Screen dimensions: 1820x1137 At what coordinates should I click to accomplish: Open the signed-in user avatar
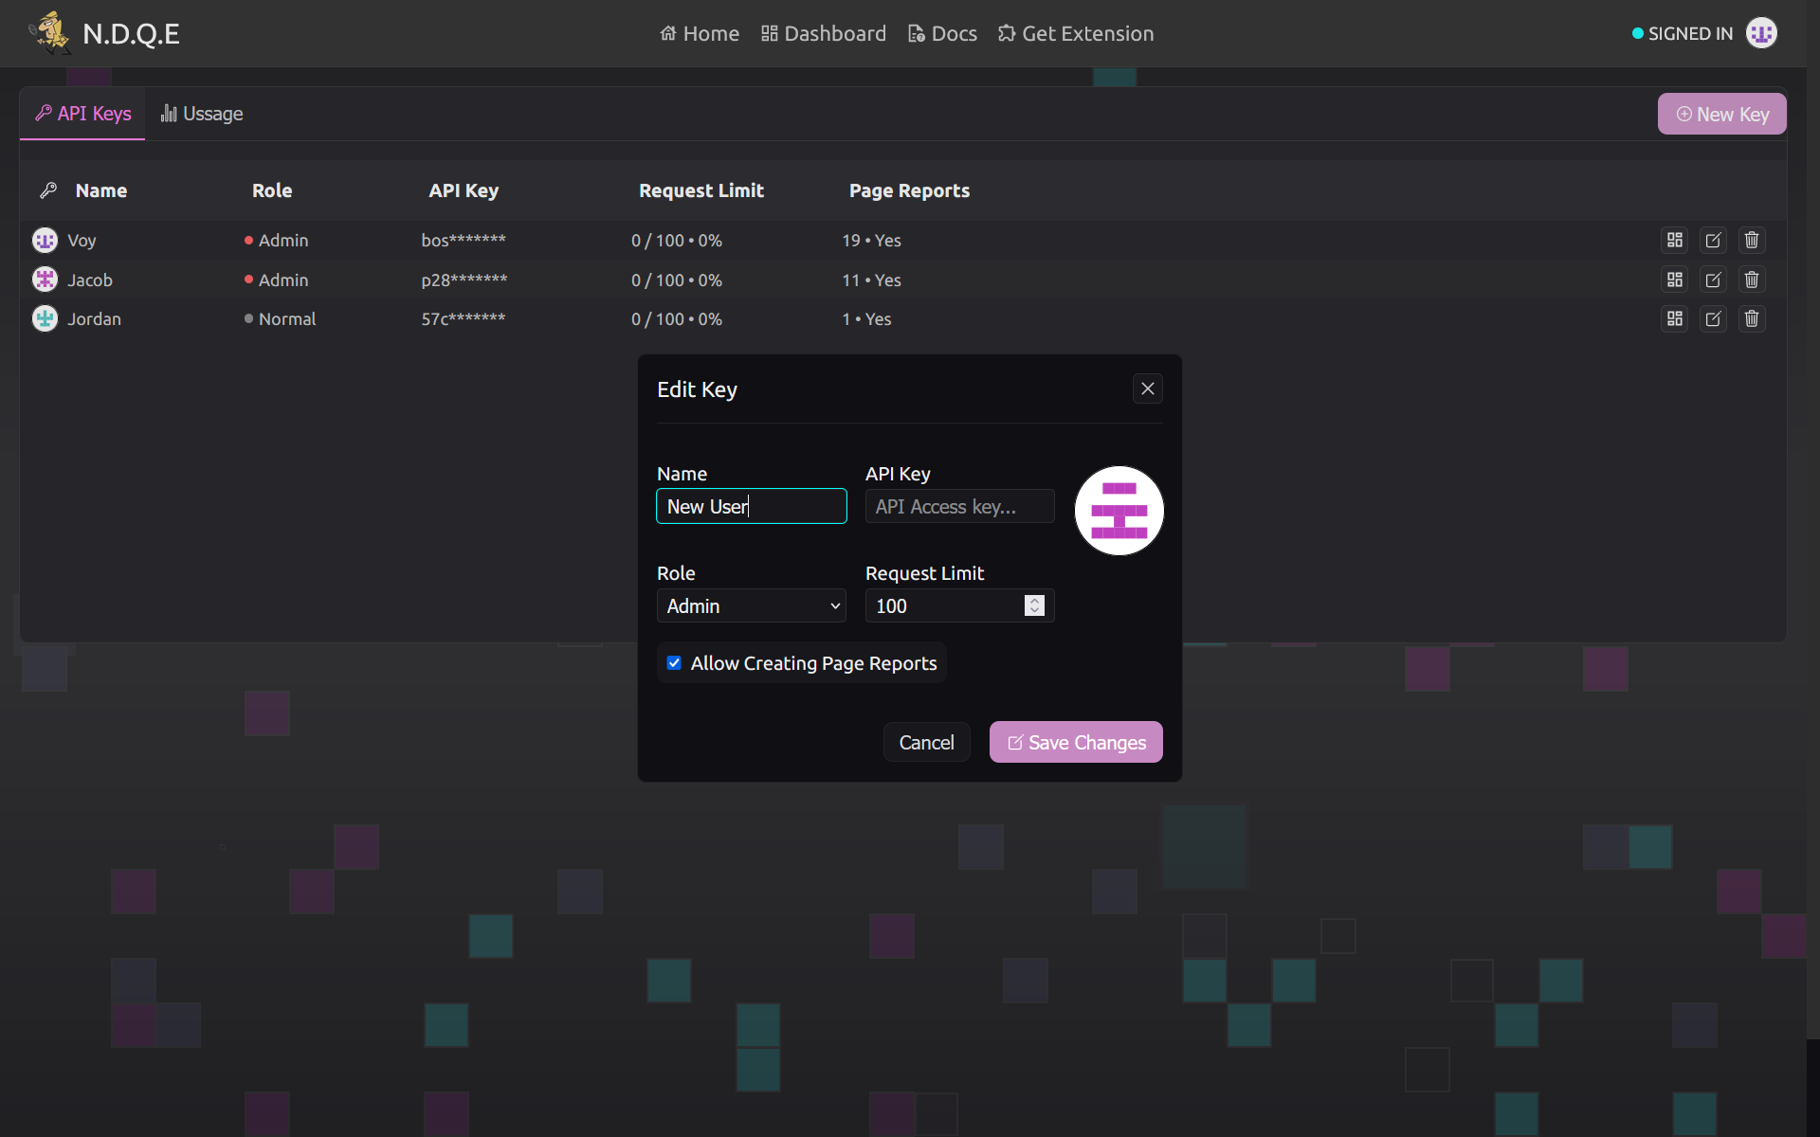pos(1761,33)
